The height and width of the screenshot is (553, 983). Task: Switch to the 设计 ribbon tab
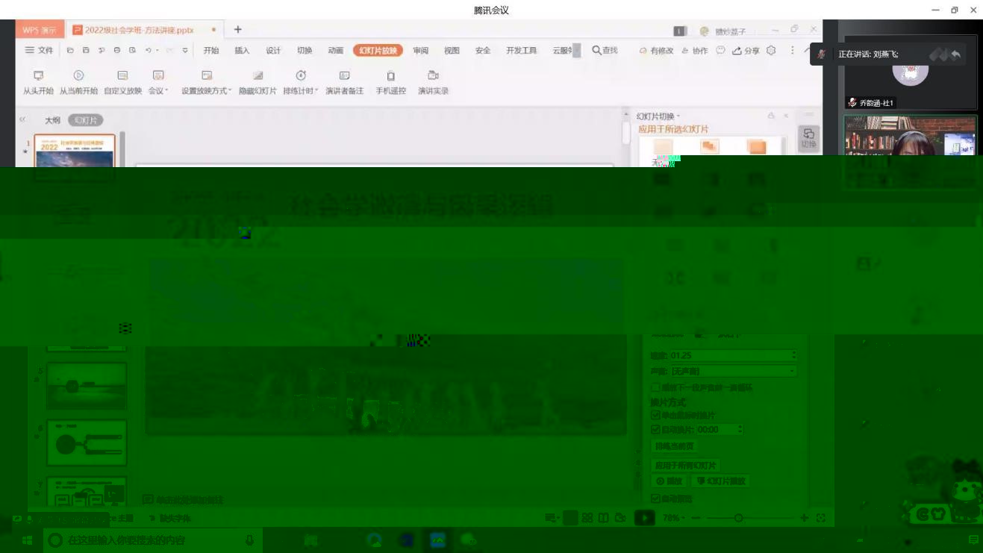(x=273, y=50)
